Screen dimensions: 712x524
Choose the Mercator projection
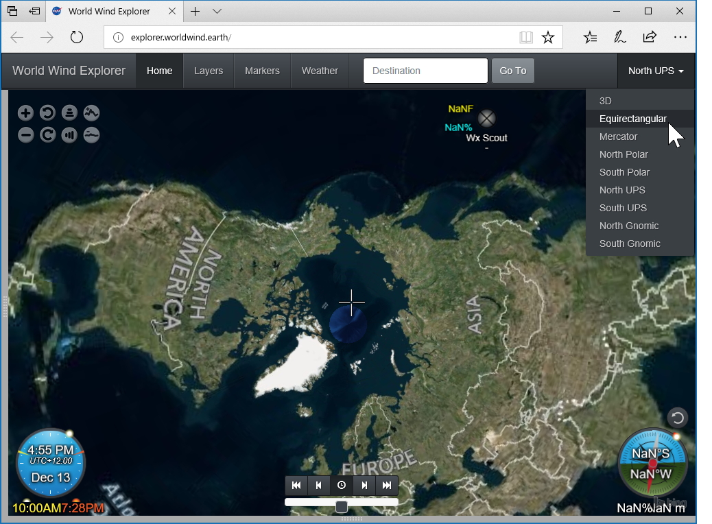(640, 136)
